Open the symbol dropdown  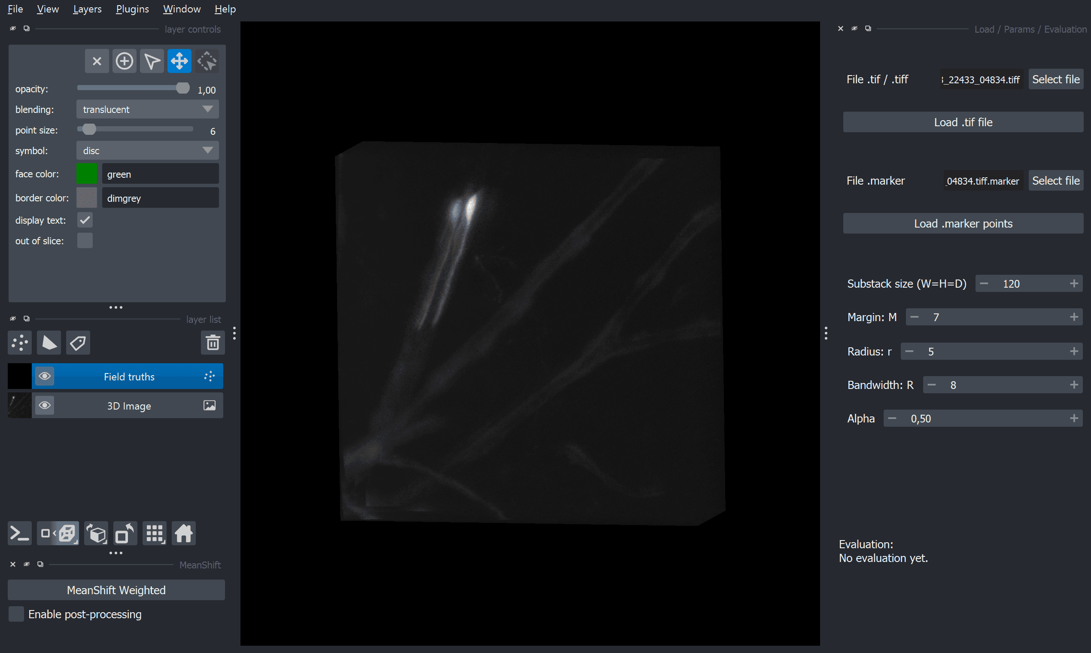[148, 151]
